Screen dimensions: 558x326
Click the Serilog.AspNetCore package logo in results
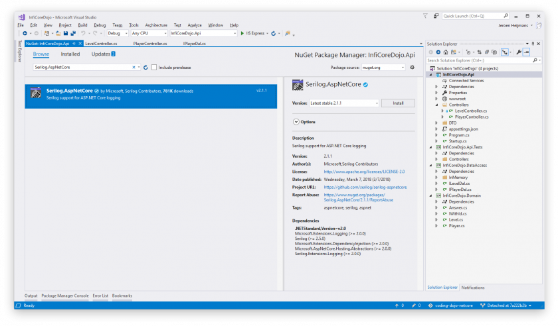[36, 93]
